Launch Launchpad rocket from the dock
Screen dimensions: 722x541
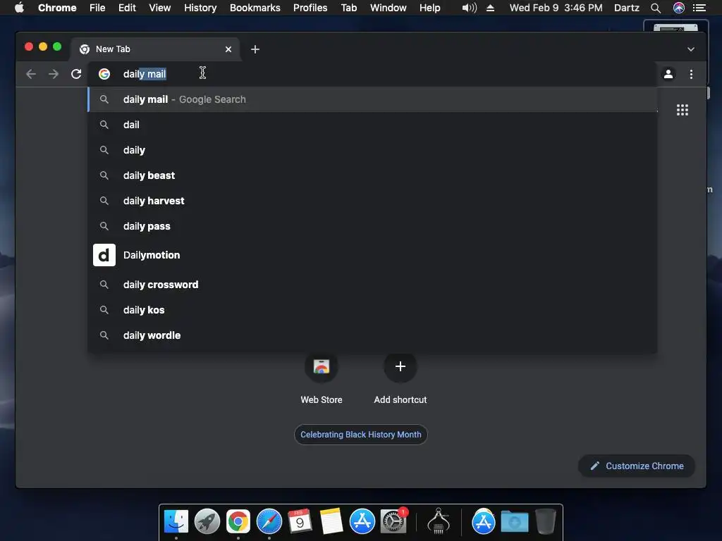click(x=207, y=521)
